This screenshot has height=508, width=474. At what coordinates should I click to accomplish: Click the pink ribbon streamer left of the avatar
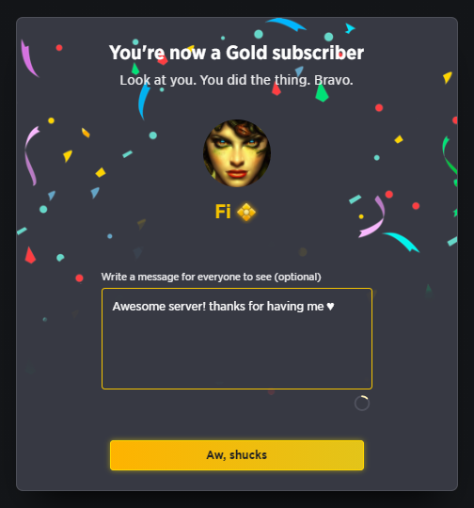[x=32, y=155]
